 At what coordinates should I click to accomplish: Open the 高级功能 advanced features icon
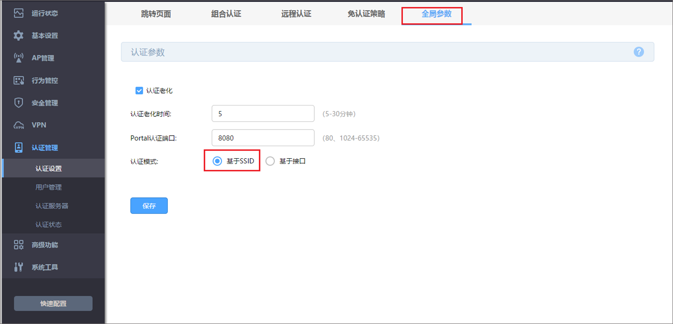[18, 244]
